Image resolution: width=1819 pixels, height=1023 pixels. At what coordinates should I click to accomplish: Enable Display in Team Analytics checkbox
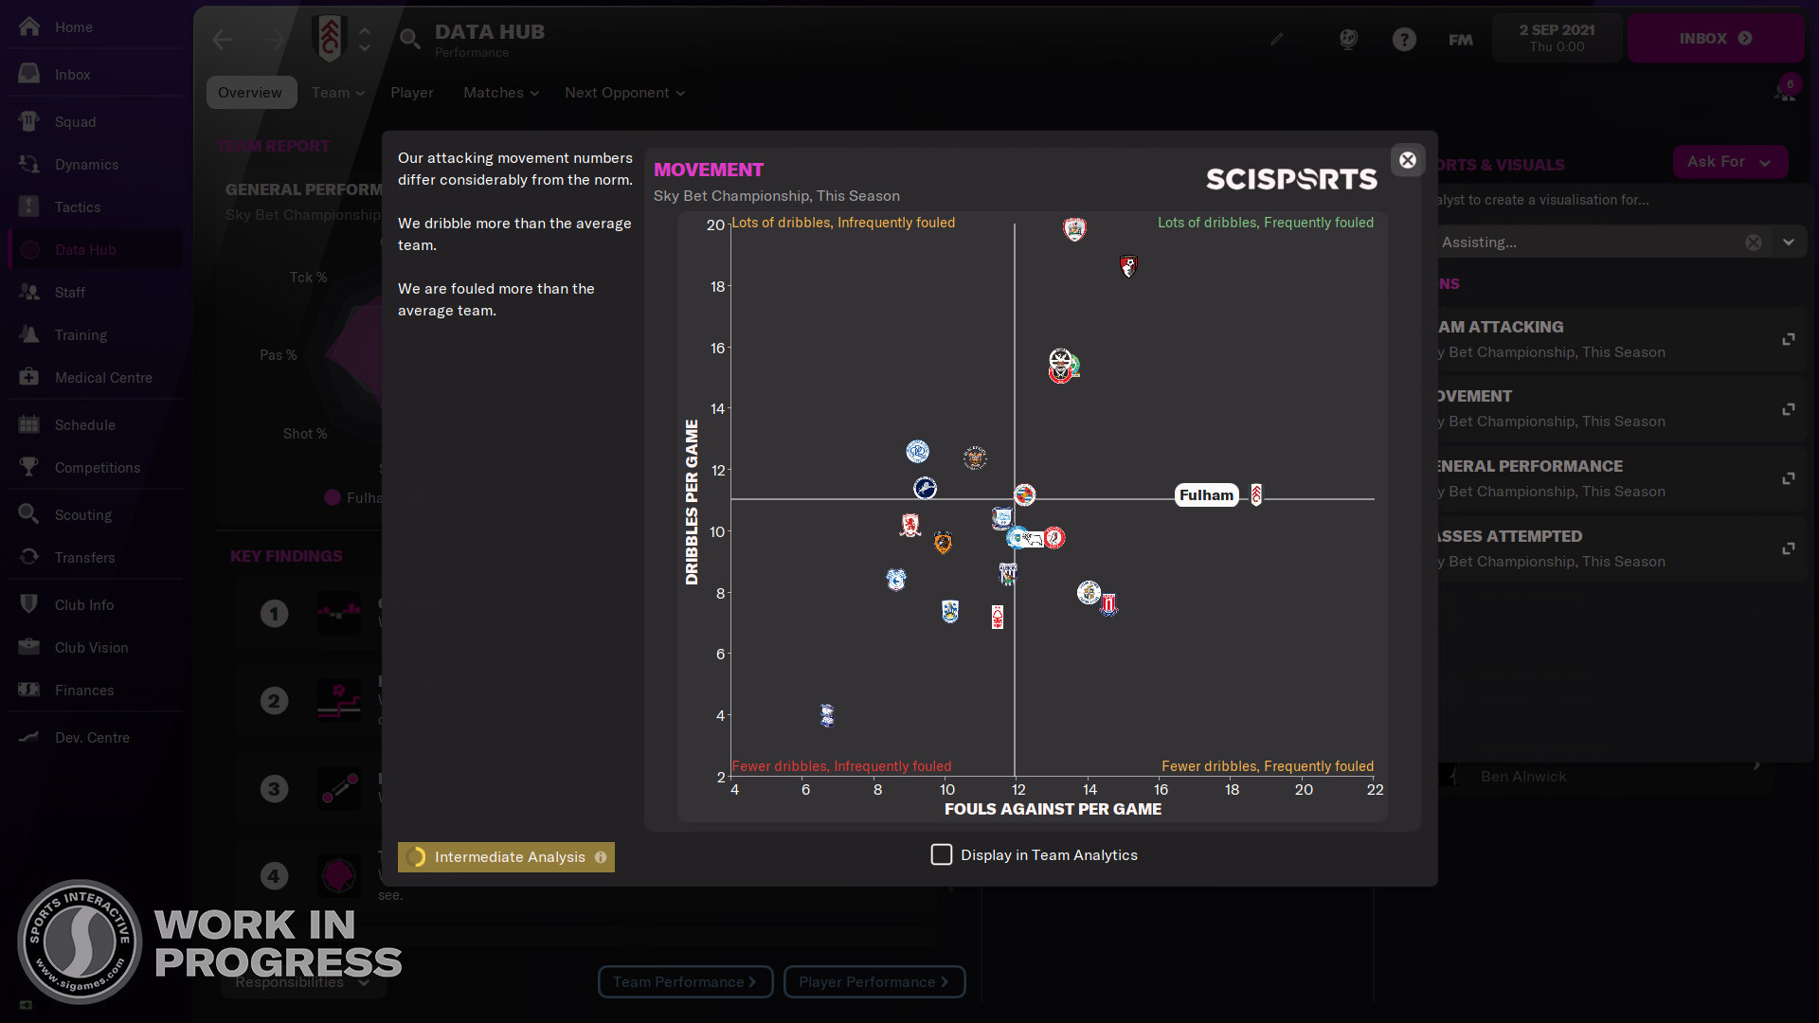940,854
